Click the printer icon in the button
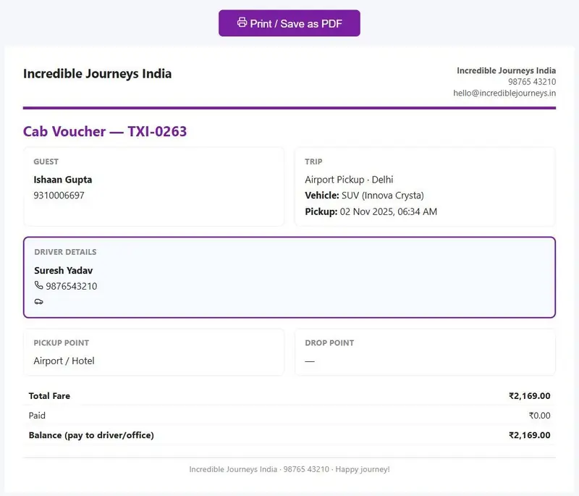Viewport: 579px width, 496px height. tap(242, 22)
